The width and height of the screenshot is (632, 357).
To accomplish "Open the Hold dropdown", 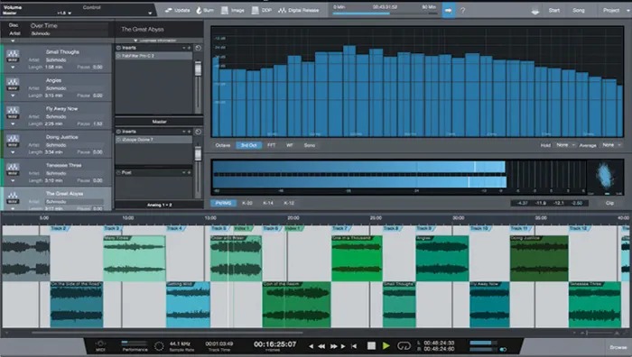I will (x=565, y=145).
